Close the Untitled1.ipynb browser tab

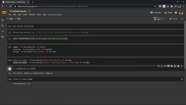pyautogui.click(x=28, y=2)
